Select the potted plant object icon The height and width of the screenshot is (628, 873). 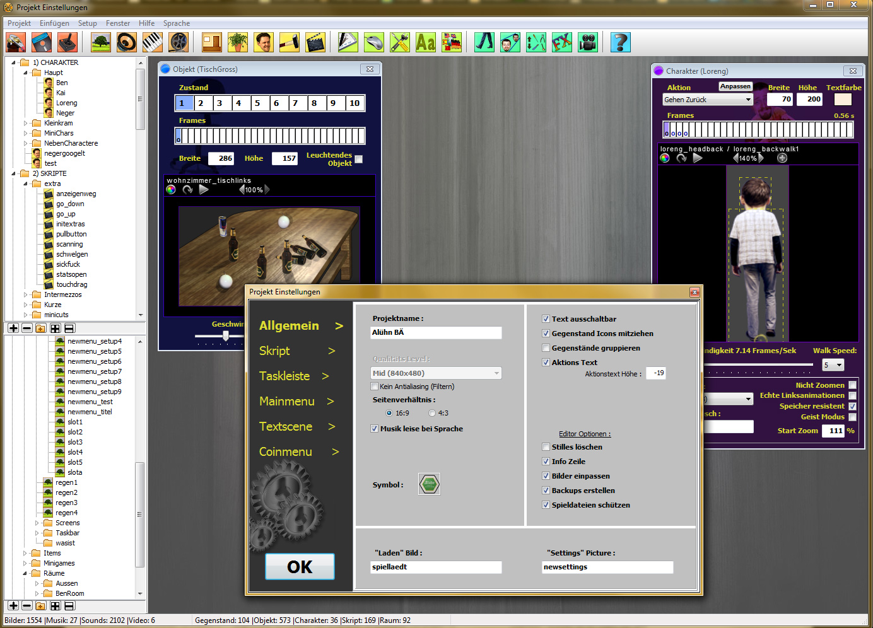(x=238, y=42)
